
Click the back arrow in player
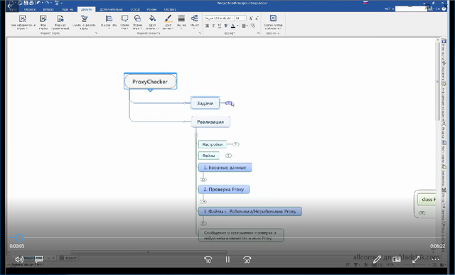[x=10, y=6]
